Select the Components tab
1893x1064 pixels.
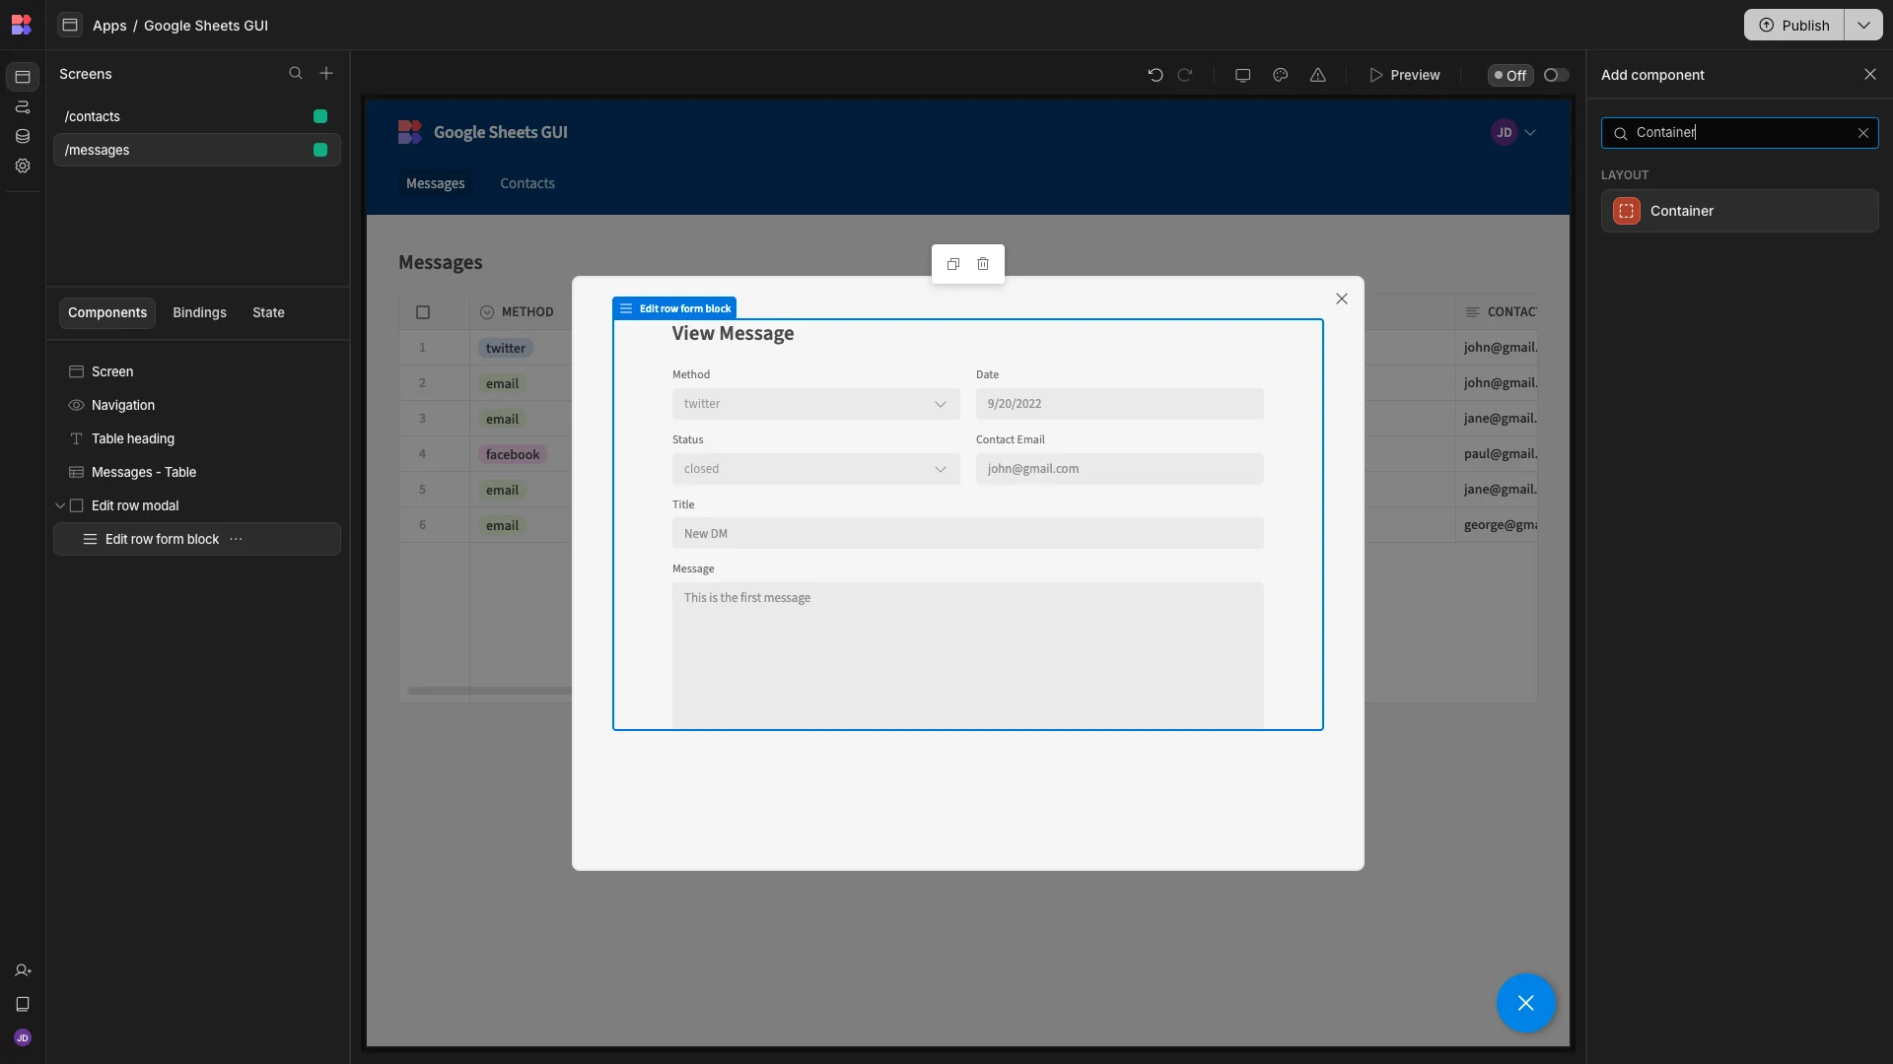[107, 312]
